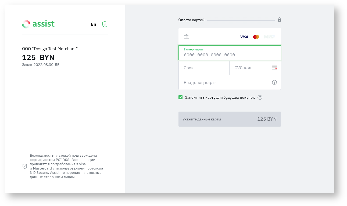The height and width of the screenshot is (206, 347).
Task: Click the padlock icon beside Оплата картой
Action: click(x=280, y=20)
